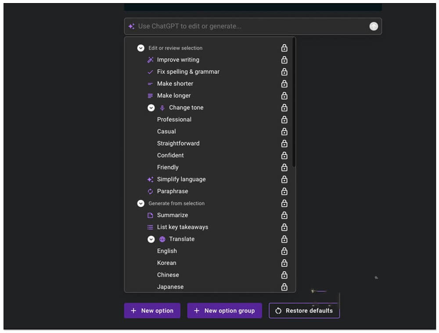The height and width of the screenshot is (333, 439).
Task: Select the Straightforward tone
Action: click(178, 143)
